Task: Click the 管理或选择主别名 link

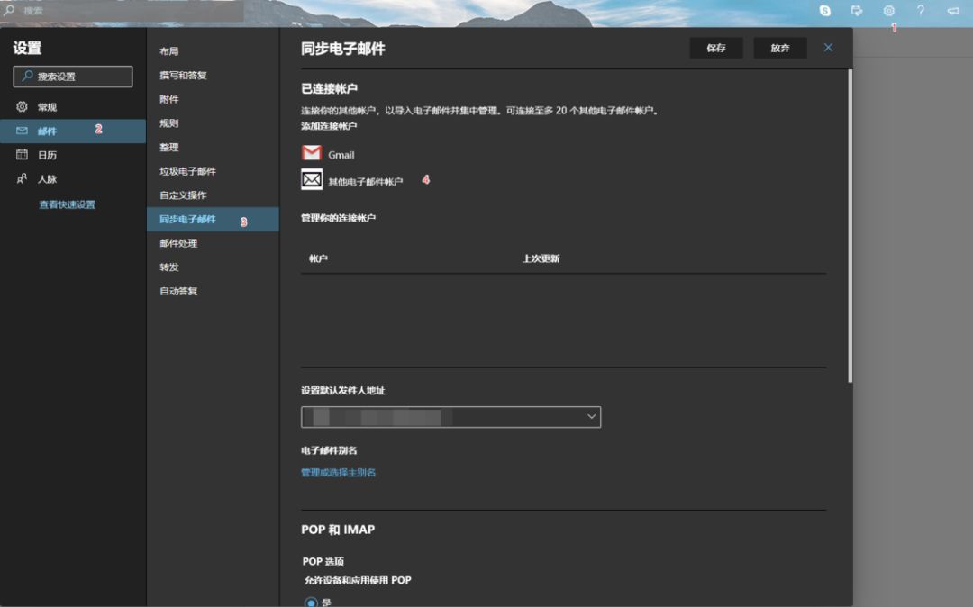Action: pos(338,473)
